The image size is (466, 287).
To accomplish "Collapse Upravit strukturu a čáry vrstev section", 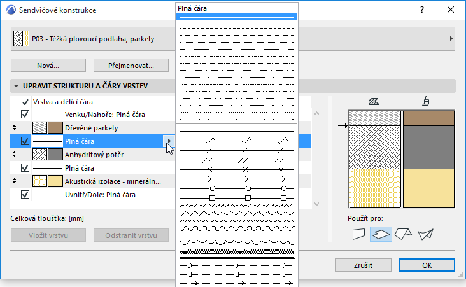I will pyautogui.click(x=16, y=86).
